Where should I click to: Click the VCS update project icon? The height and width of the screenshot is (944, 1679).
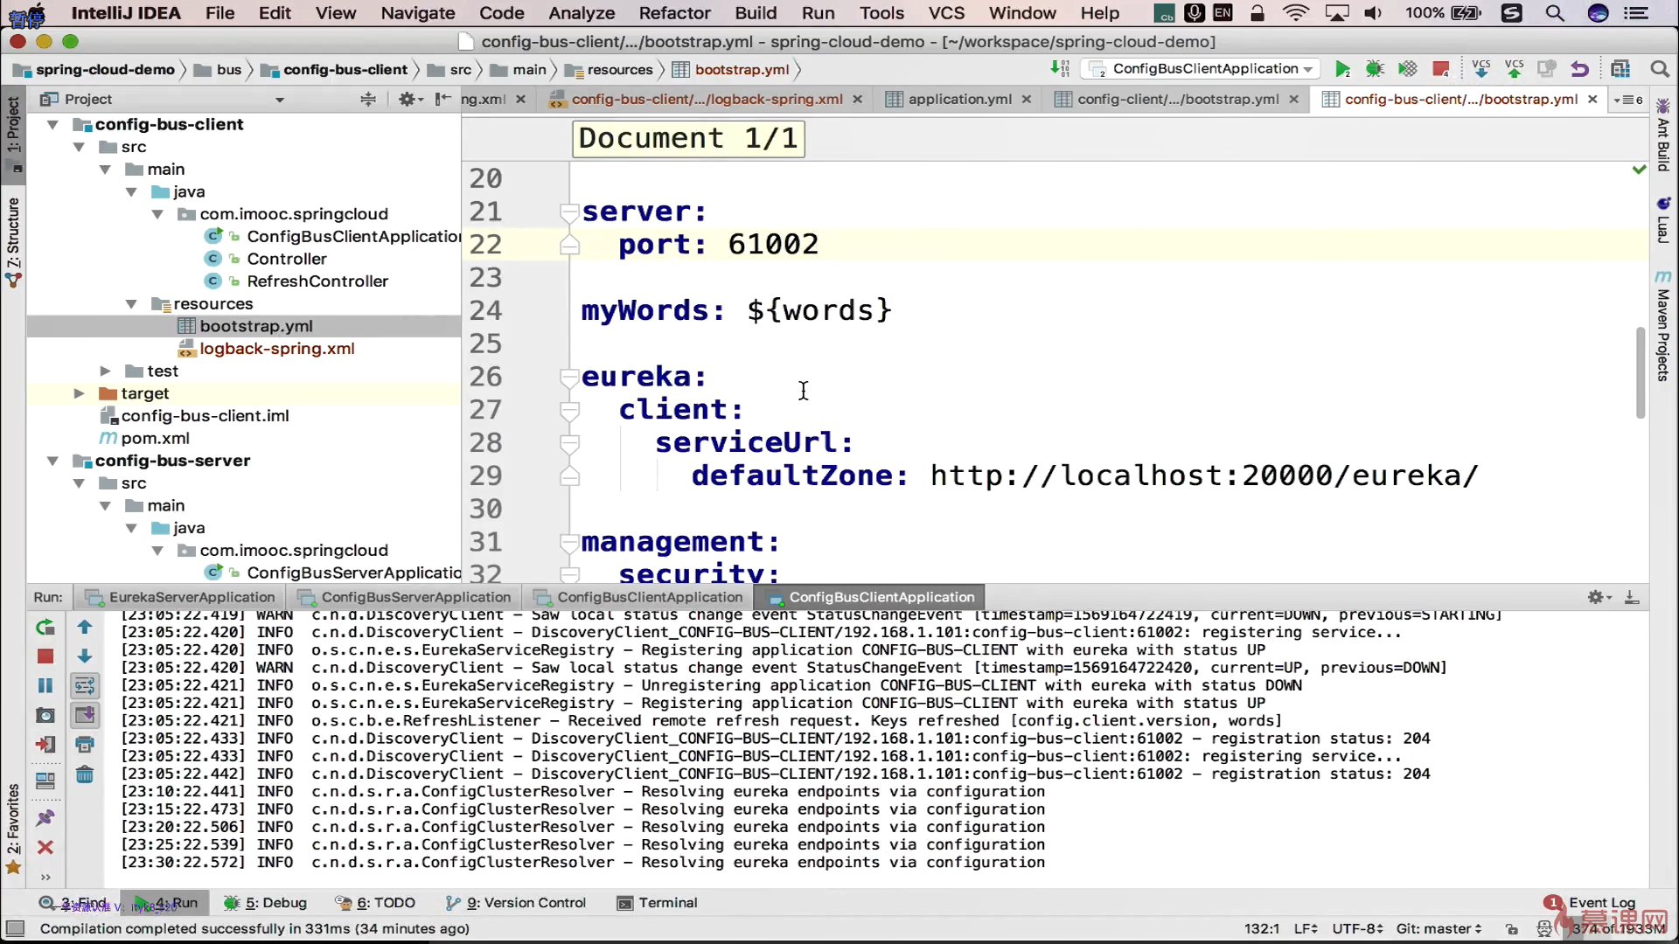(1480, 69)
